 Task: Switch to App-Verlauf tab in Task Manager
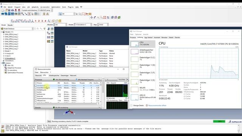point(148,37)
